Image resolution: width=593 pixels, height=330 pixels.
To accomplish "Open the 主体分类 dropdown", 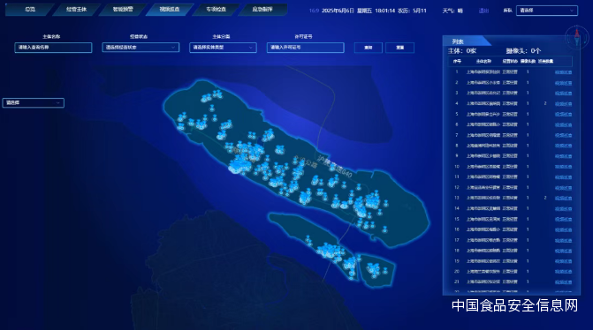I will pos(223,48).
